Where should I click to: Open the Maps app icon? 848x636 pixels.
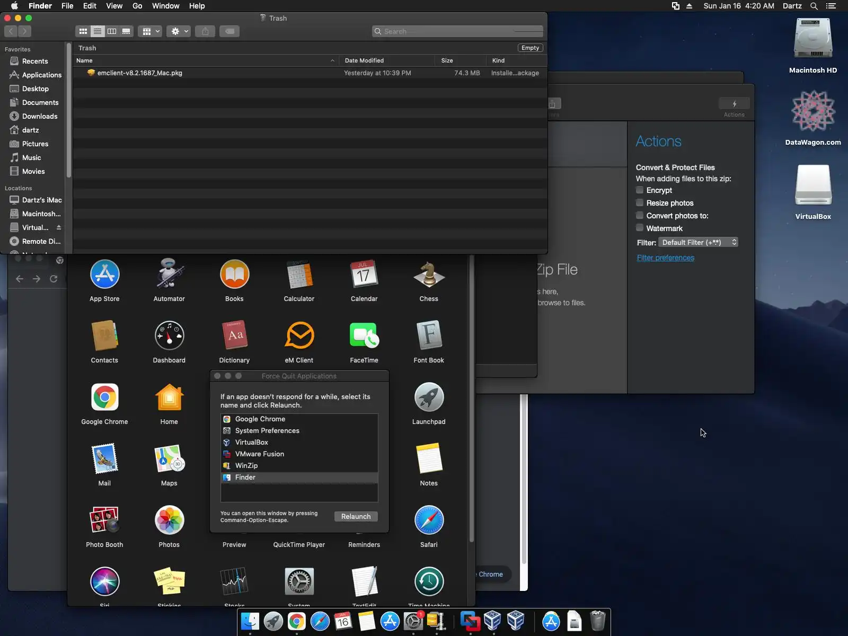(x=169, y=459)
